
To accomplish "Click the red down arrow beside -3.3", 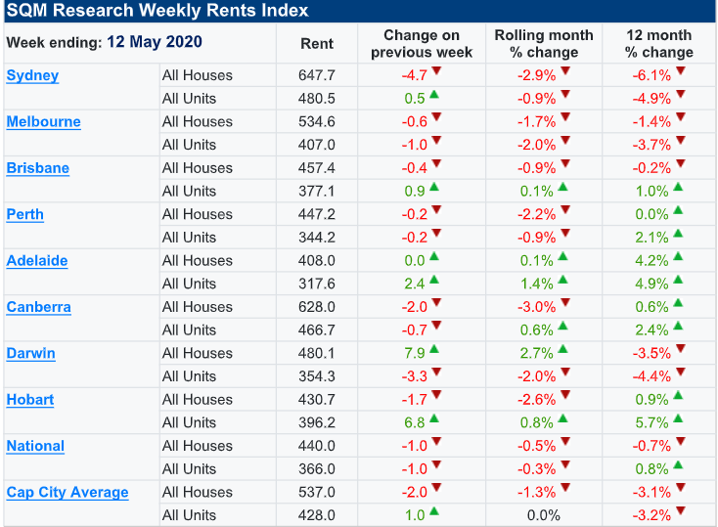I will (x=437, y=373).
